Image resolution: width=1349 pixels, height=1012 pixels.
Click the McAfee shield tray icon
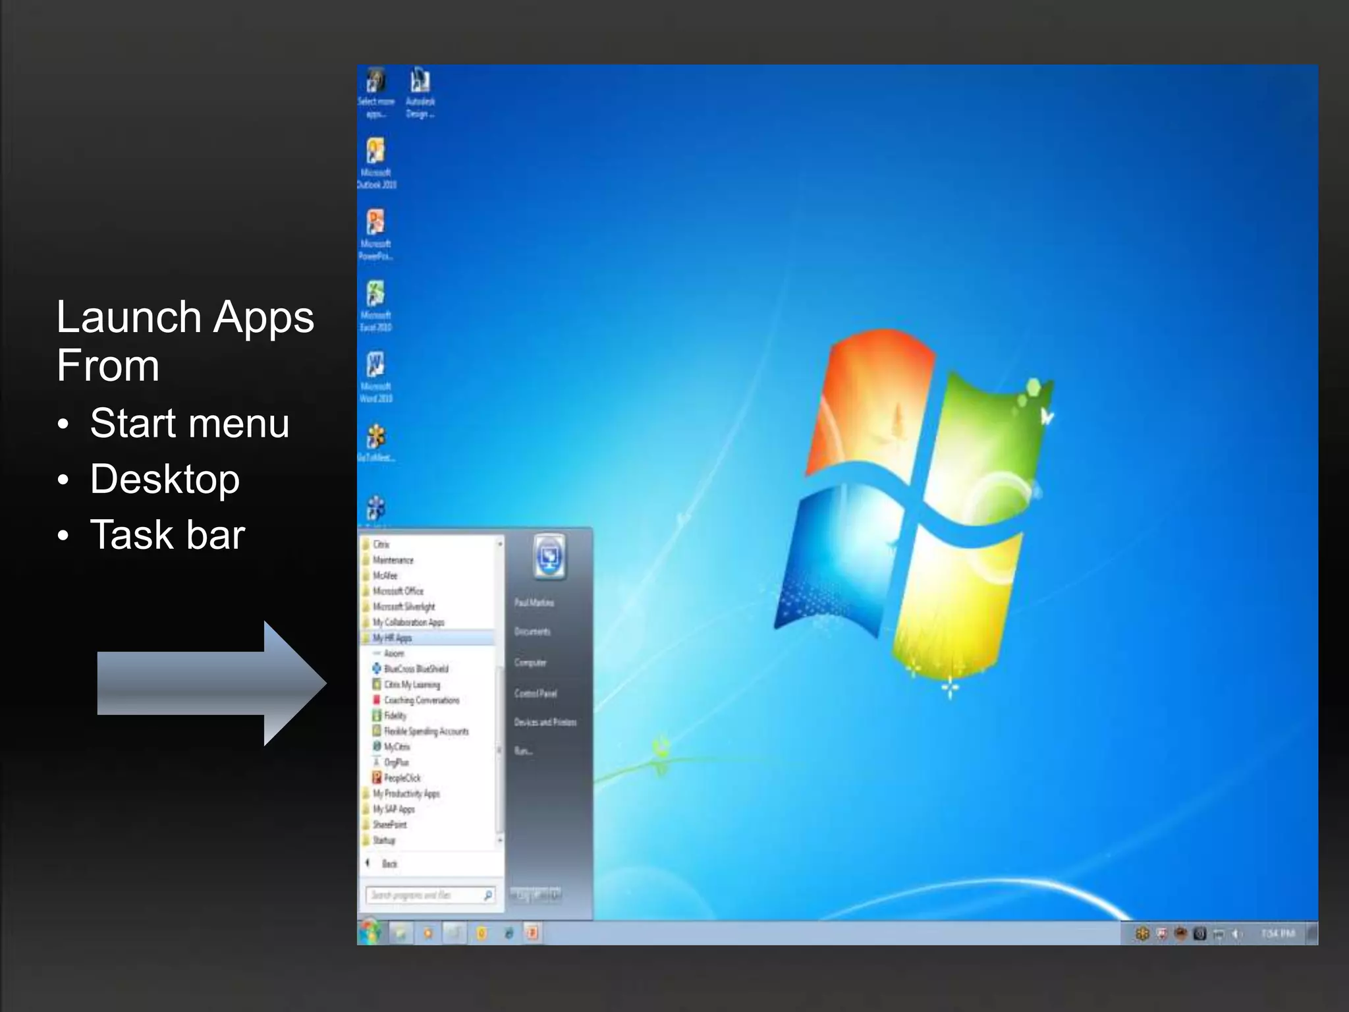[1162, 934]
